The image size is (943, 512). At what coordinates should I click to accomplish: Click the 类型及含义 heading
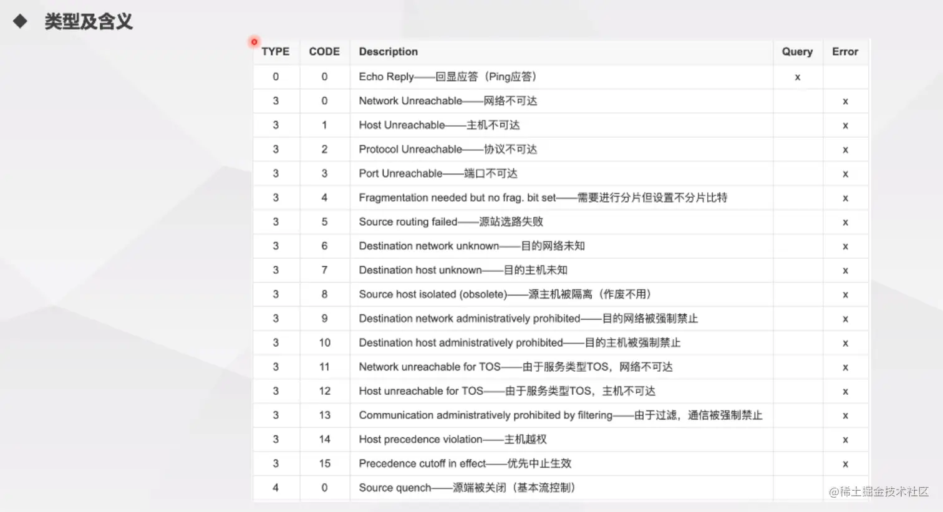click(x=88, y=22)
